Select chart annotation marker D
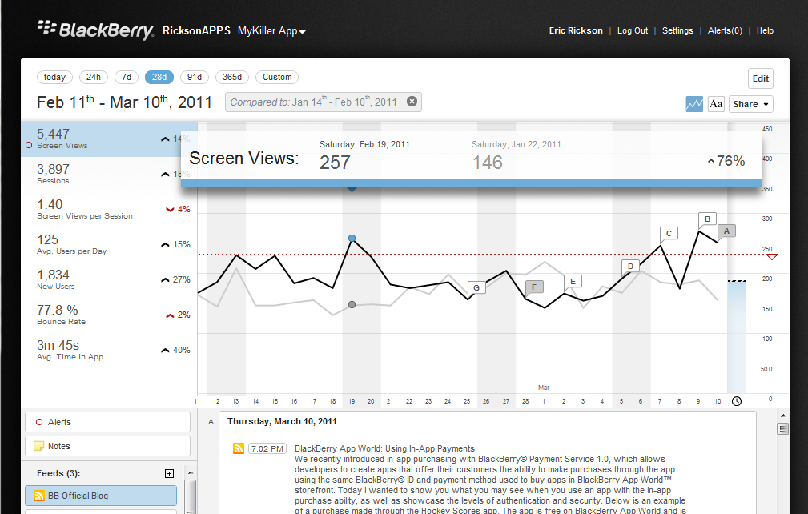The width and height of the screenshot is (808, 514). click(x=630, y=267)
